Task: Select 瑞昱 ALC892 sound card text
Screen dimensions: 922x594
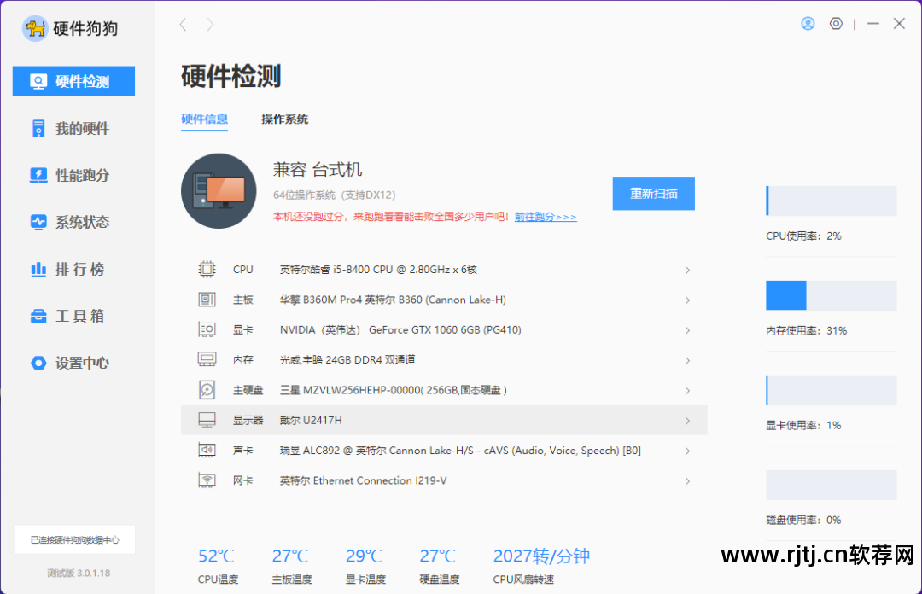Action: pyautogui.click(x=460, y=451)
